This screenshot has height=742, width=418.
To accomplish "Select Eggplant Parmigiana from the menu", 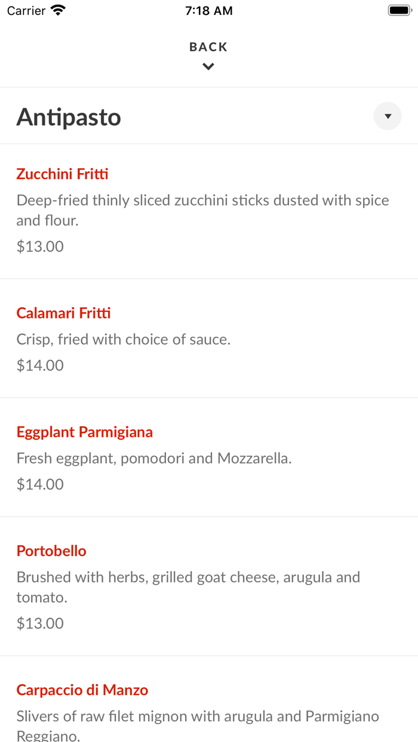I will 84,431.
